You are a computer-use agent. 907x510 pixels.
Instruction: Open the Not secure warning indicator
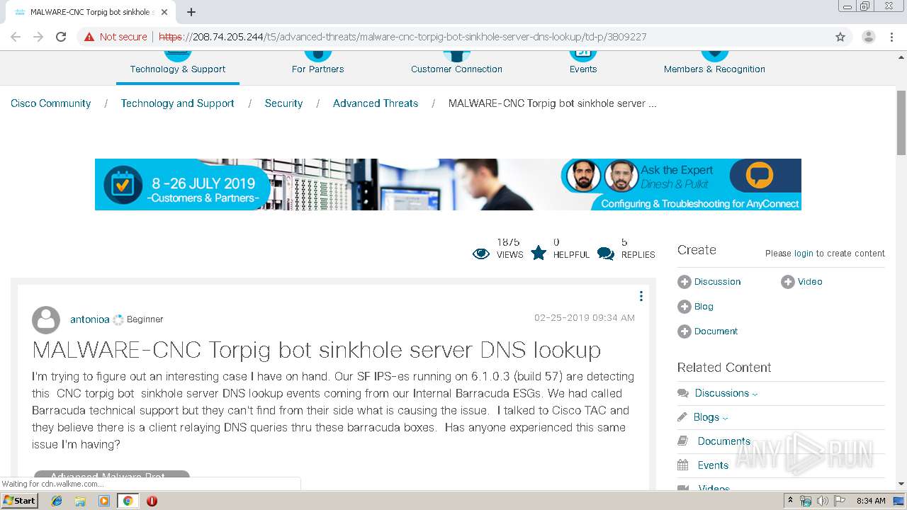click(x=116, y=37)
